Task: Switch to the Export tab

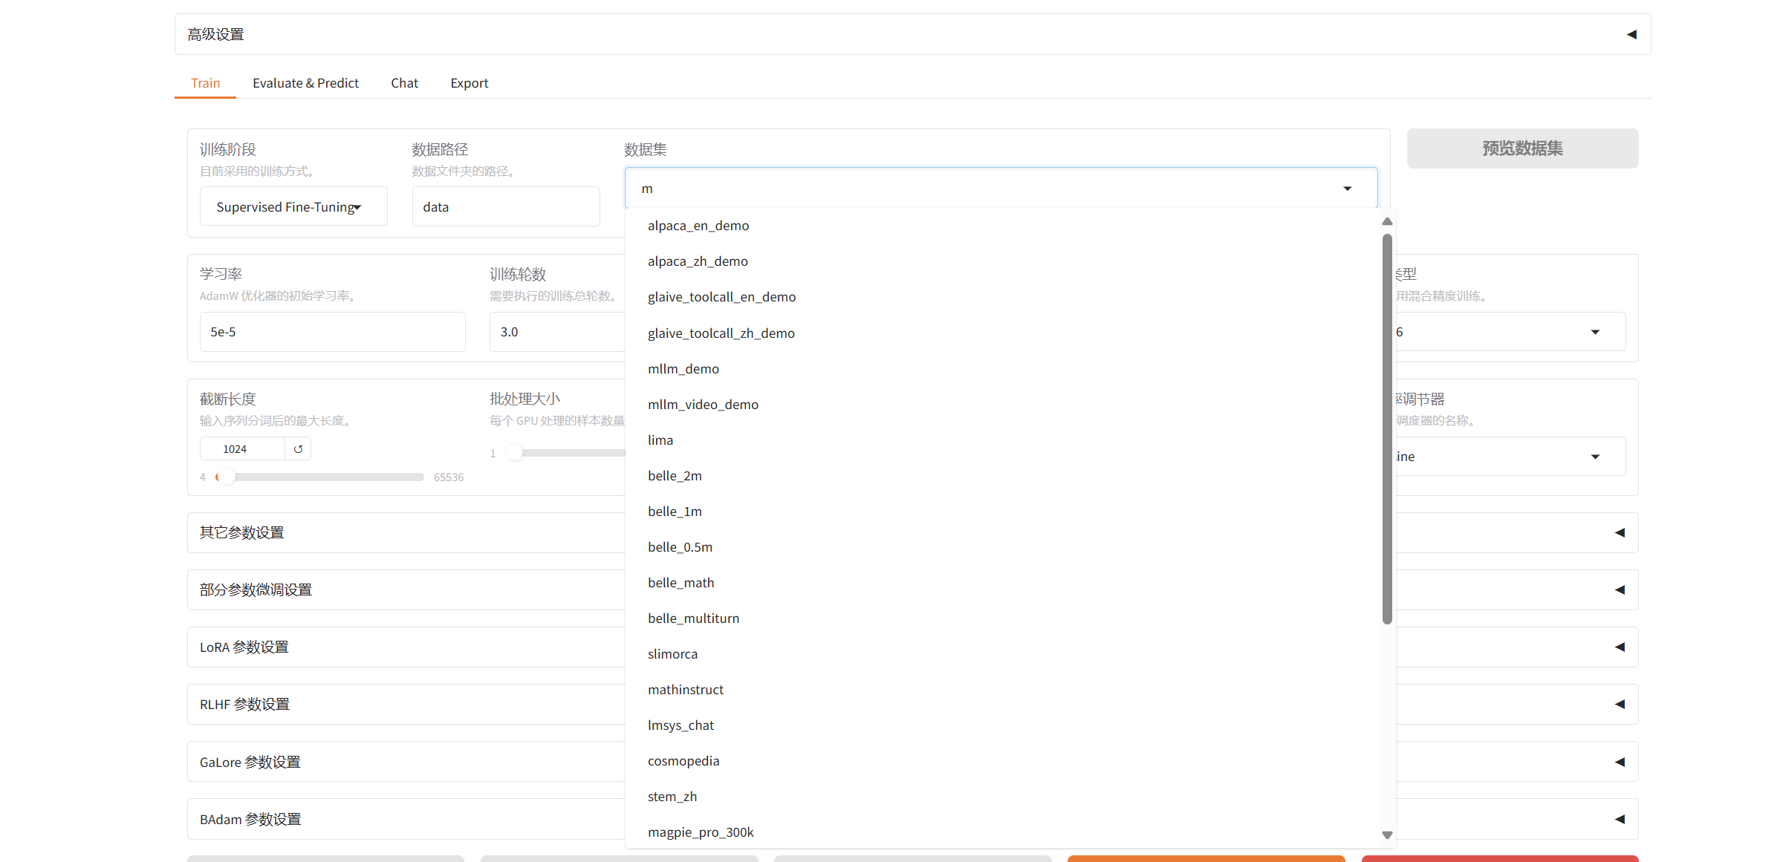Action: tap(469, 83)
